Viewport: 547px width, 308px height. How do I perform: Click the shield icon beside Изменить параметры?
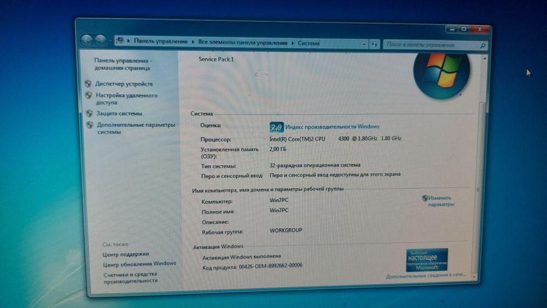click(424, 198)
